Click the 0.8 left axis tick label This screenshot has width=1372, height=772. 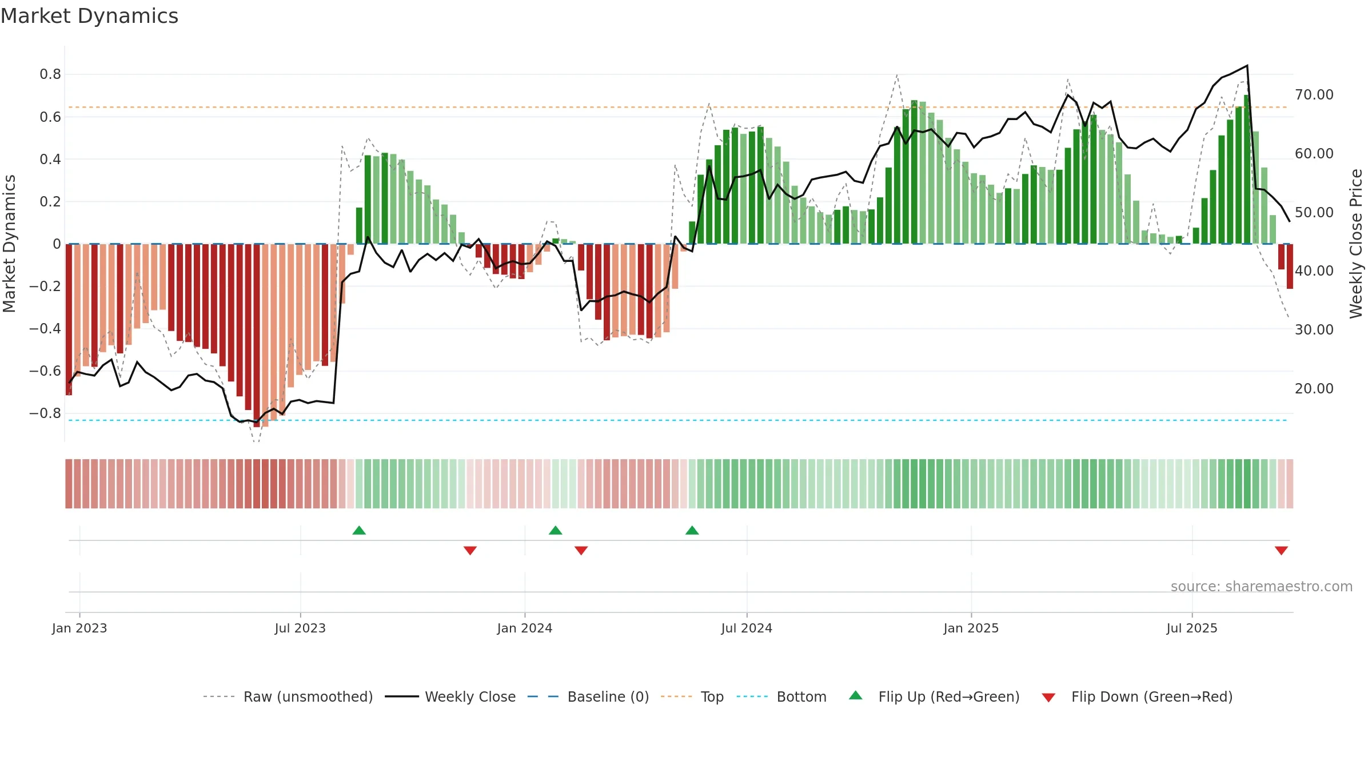(50, 74)
